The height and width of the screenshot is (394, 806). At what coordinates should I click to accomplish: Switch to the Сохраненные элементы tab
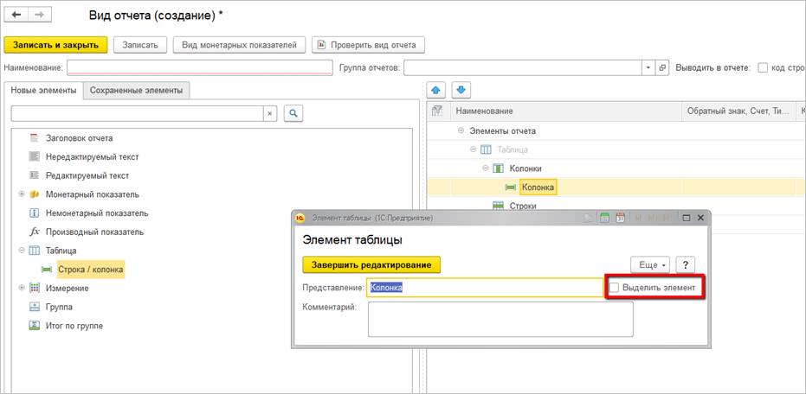click(136, 90)
